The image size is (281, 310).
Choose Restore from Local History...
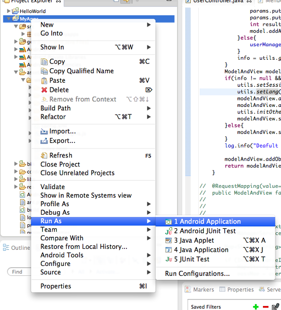point(93,247)
